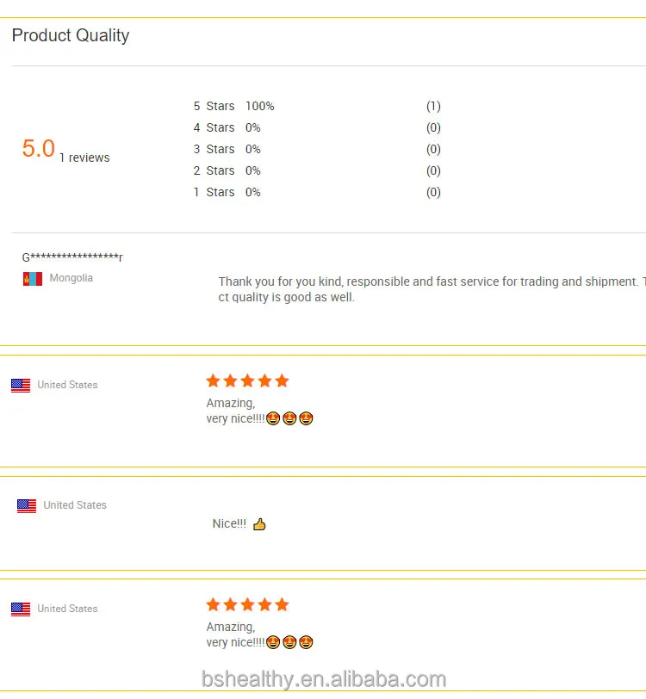
Task: Click the US flag in the last review
Action: point(21,609)
